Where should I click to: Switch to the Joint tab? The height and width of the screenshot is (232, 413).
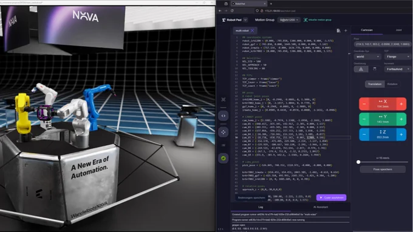(398, 30)
